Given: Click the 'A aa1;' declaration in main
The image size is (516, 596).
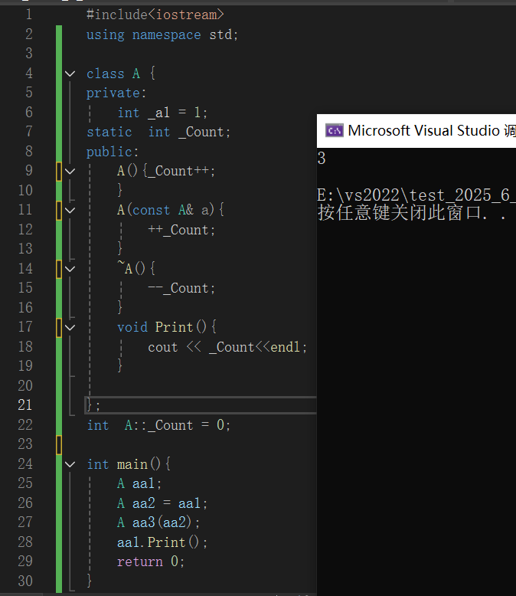Looking at the screenshot, I should 139,483.
